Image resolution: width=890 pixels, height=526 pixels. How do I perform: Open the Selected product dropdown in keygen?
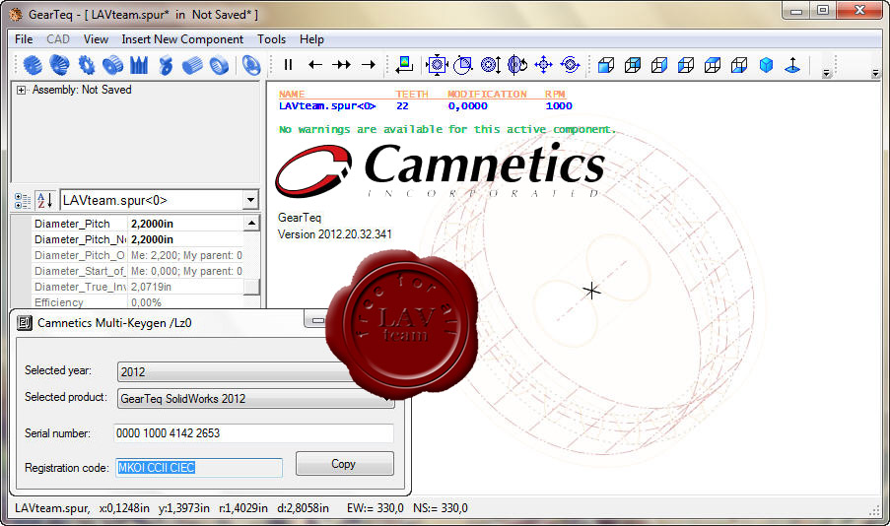coord(255,398)
